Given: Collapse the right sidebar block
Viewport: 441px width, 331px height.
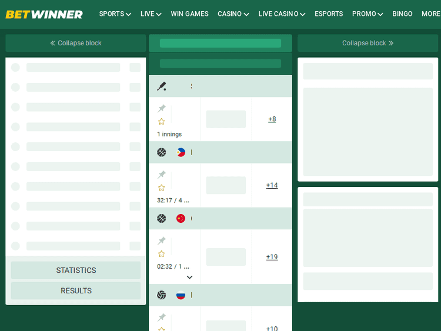Looking at the screenshot, I should pyautogui.click(x=367, y=43).
